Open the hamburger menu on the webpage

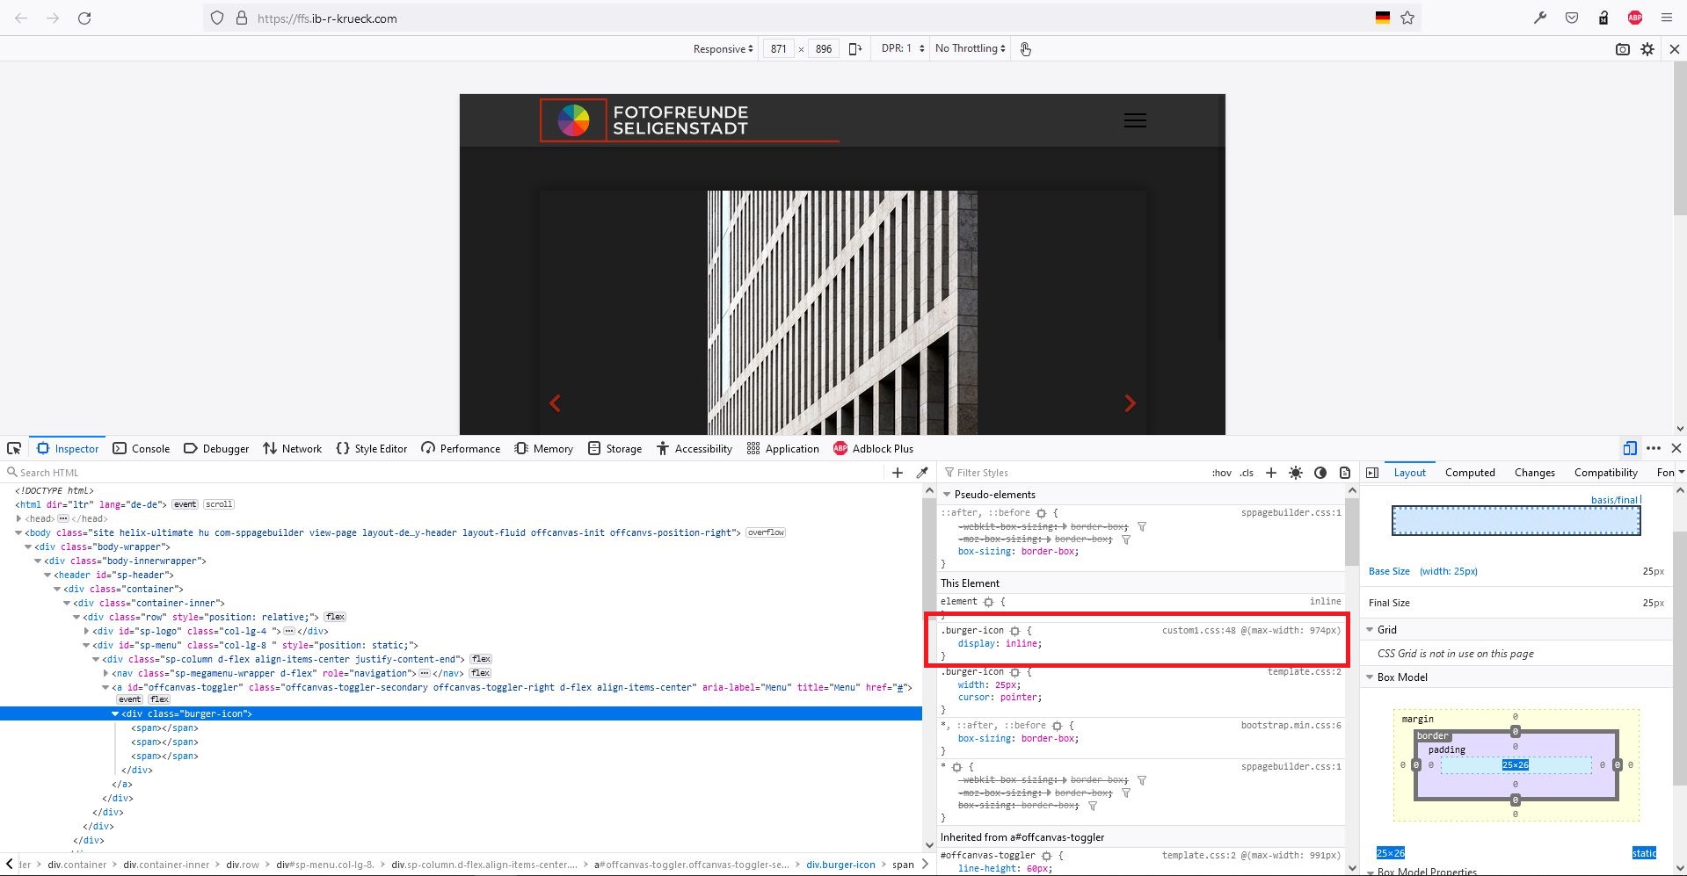pos(1134,120)
